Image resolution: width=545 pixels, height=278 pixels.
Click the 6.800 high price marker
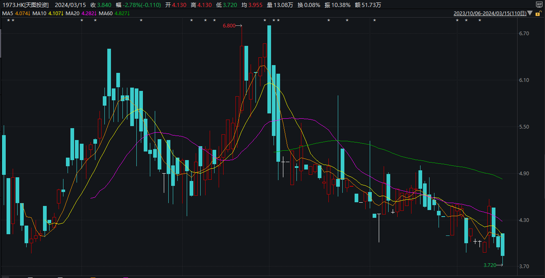click(x=229, y=26)
